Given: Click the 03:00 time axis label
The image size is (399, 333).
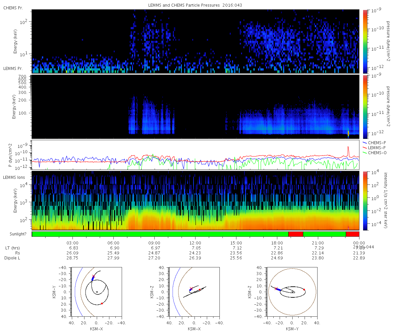Looking at the screenshot, I should click(x=72, y=243).
